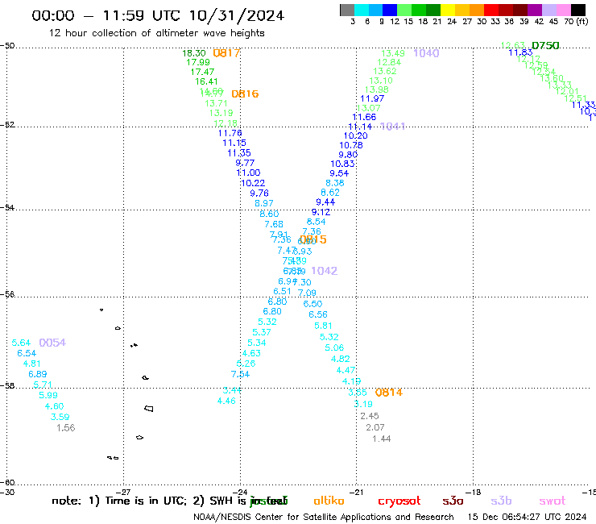Click the 'altika' satellite legend label
The image size is (596, 524).
329,501
